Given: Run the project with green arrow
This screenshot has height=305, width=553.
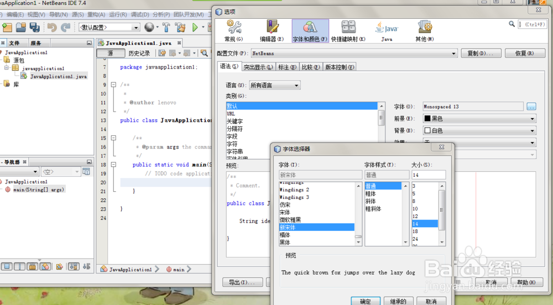Looking at the screenshot, I should tap(195, 27).
